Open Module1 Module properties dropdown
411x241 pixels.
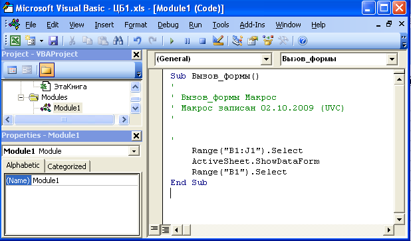coord(134,151)
